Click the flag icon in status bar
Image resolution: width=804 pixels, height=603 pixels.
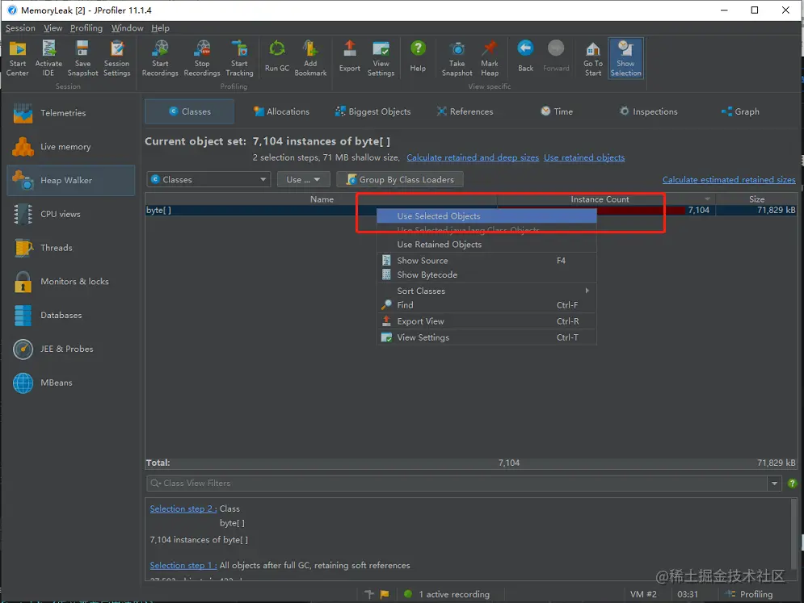(x=385, y=594)
